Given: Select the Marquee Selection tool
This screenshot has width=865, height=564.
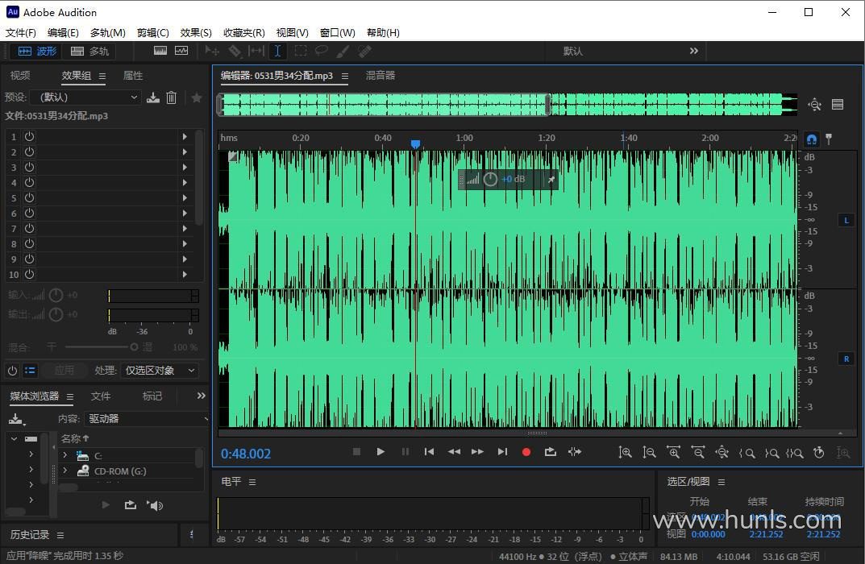Looking at the screenshot, I should point(301,52).
